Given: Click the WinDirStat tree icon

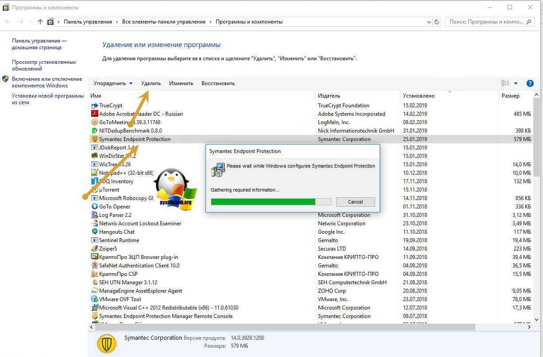Looking at the screenshot, I should tap(94, 156).
